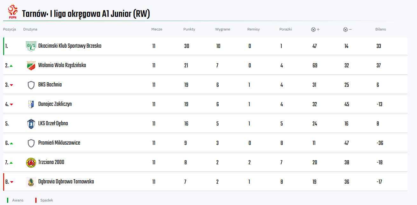
Task: Click the Punkty column header
Action: 189,29
